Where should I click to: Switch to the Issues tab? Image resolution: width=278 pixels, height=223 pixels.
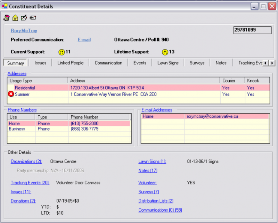[x=40, y=63]
